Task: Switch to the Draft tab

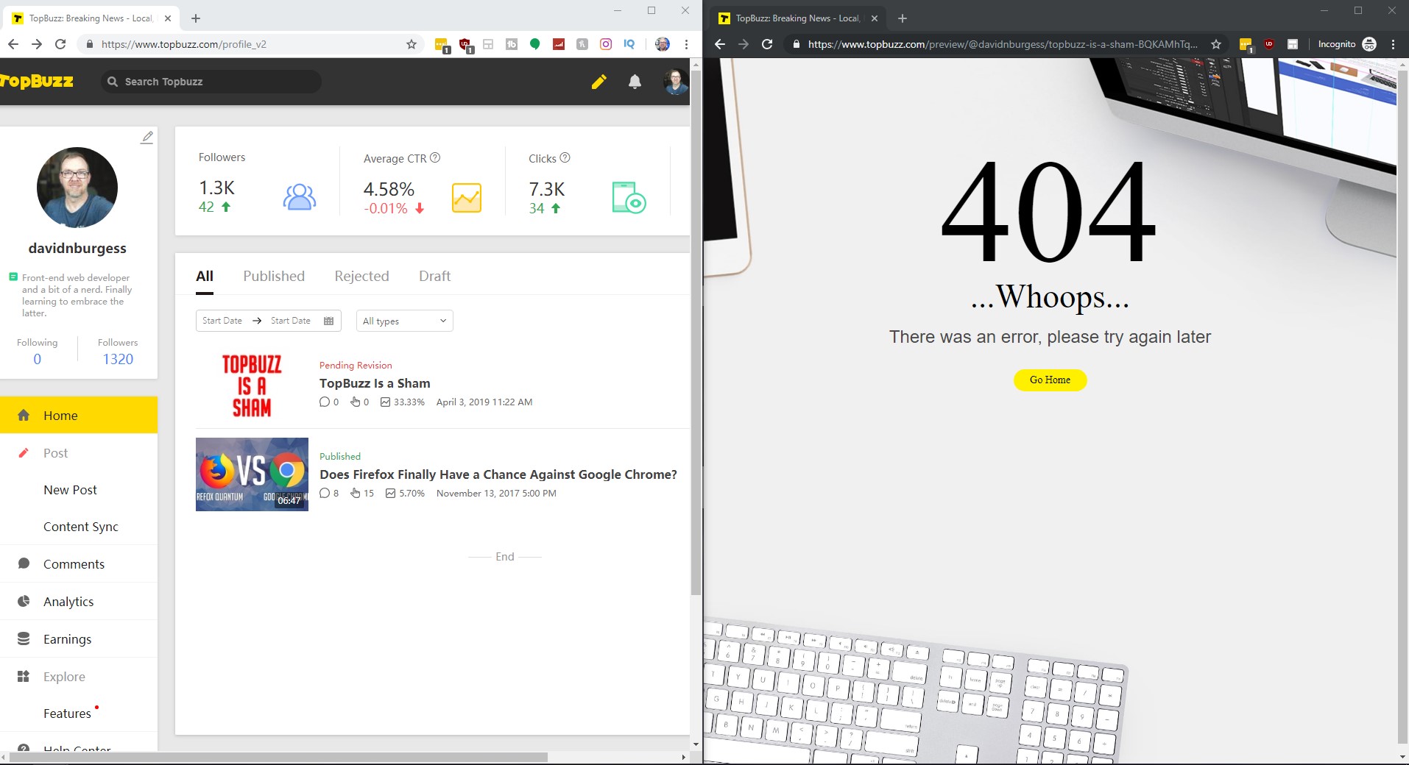Action: [434, 277]
